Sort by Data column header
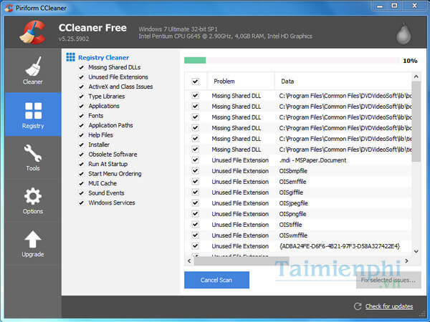Image resolution: width=430 pixels, height=322 pixels. pyautogui.click(x=343, y=82)
